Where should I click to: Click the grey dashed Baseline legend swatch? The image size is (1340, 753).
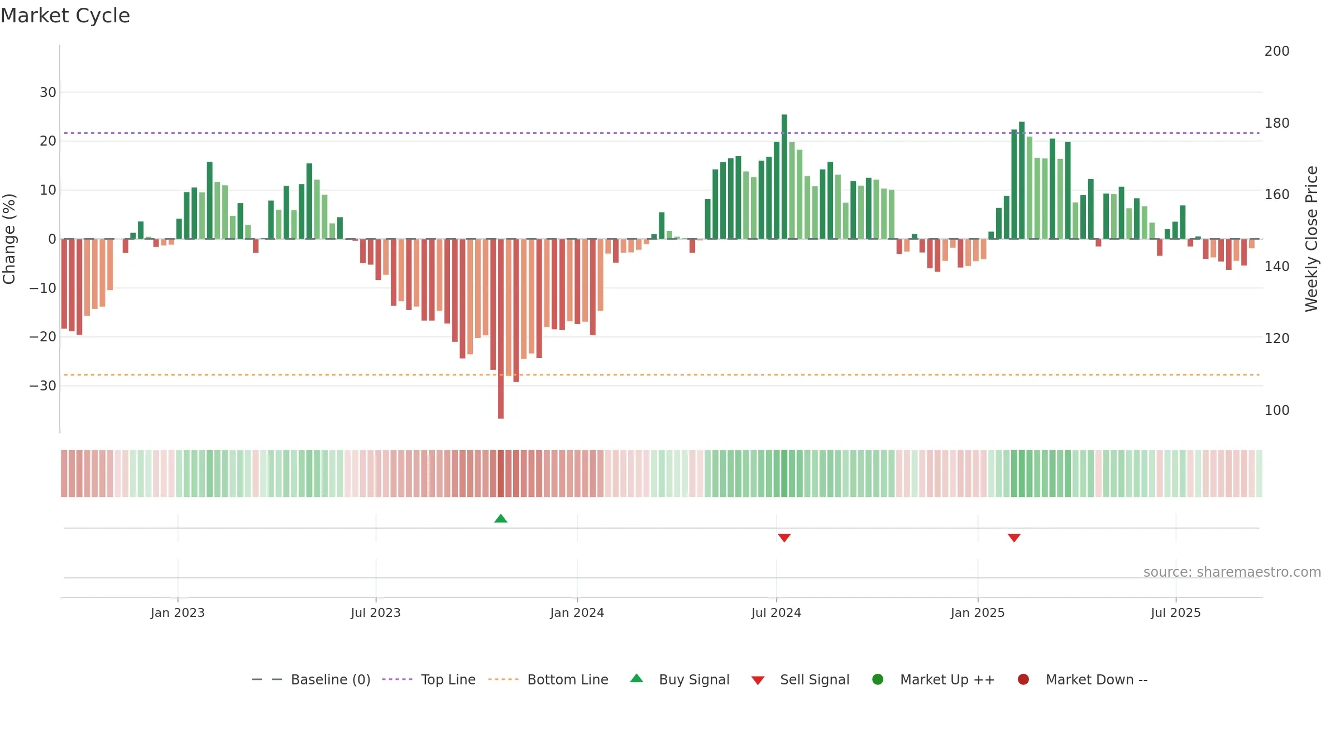(267, 679)
